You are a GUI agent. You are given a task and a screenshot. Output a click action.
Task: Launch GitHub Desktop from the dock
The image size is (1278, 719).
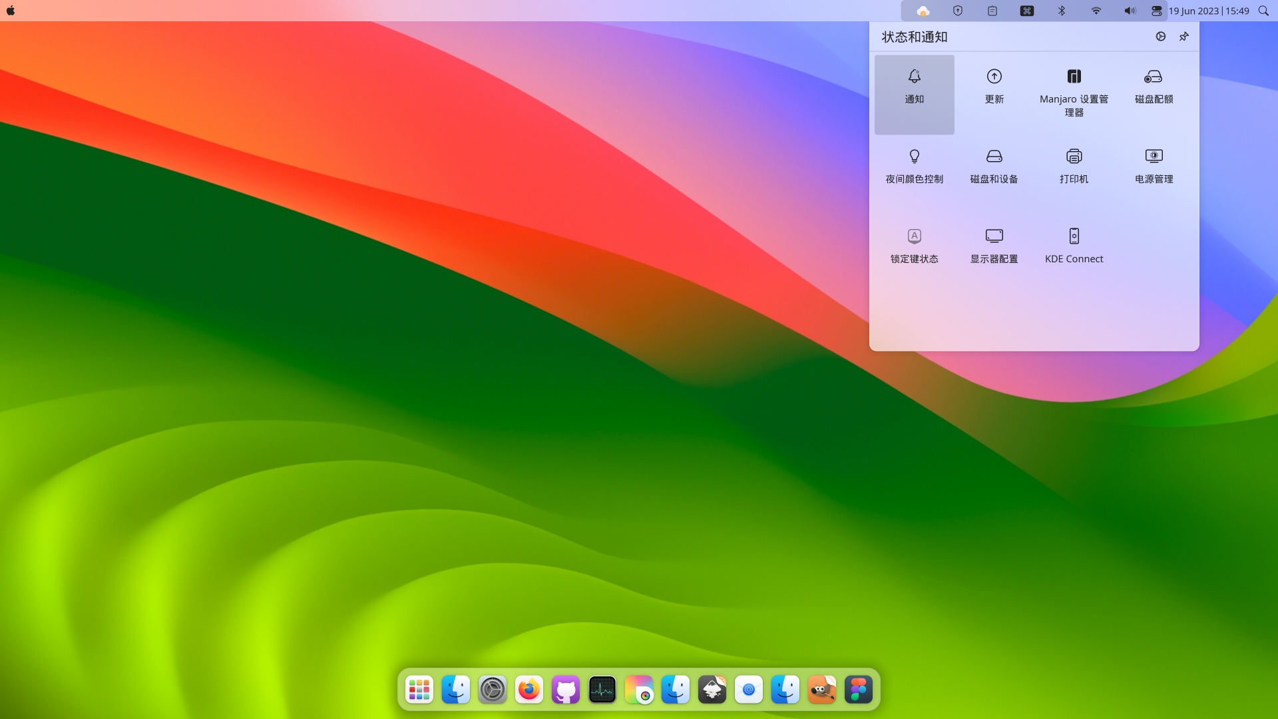point(566,690)
